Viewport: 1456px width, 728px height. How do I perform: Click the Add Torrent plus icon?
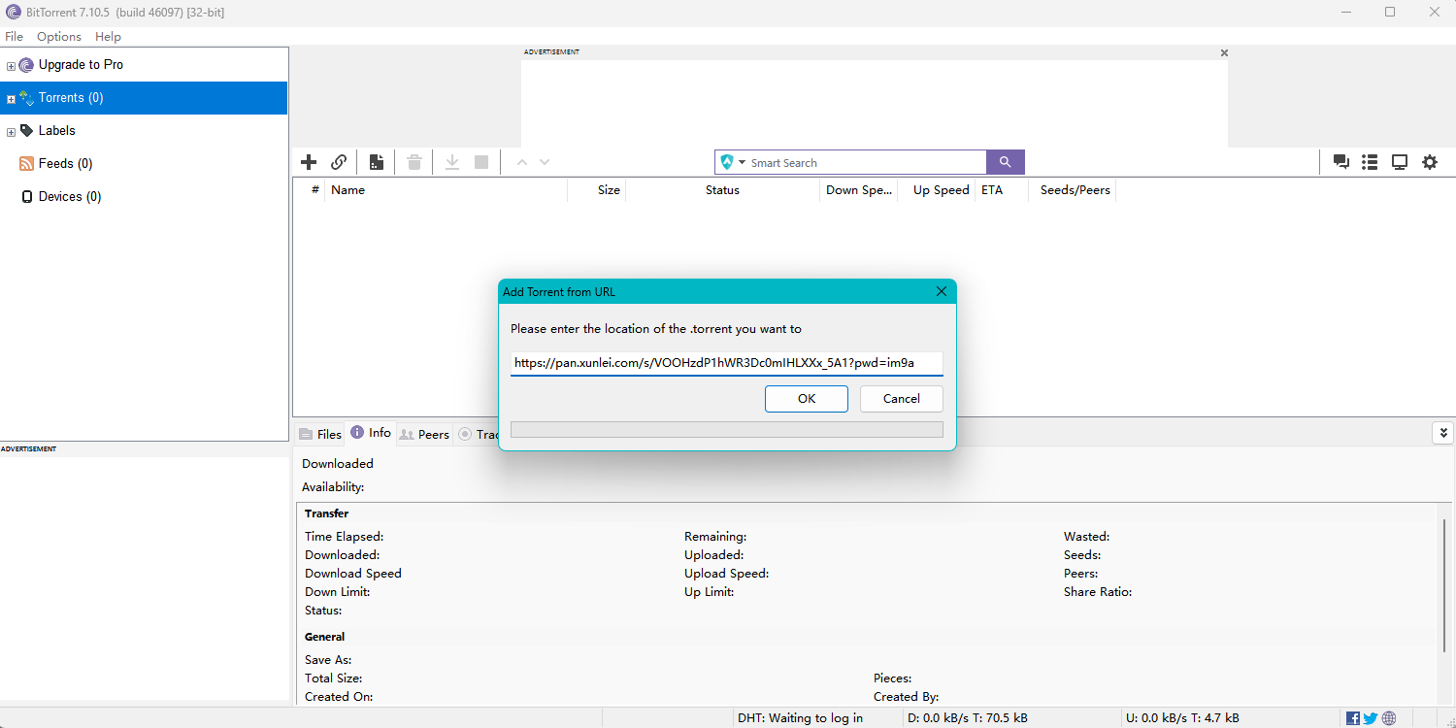pyautogui.click(x=309, y=162)
